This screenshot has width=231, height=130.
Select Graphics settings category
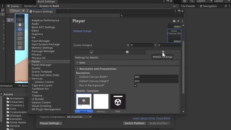click(37, 34)
